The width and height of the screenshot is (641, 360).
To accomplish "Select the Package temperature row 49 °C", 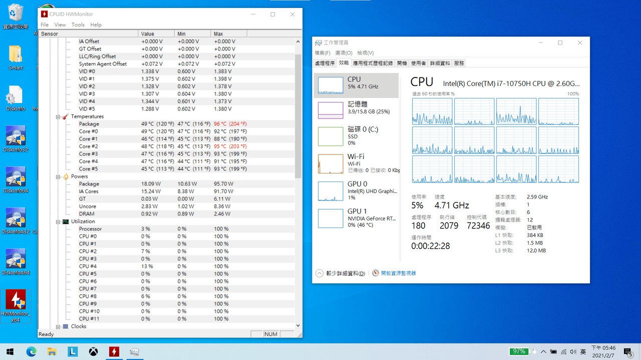I will tap(166, 124).
